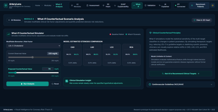Run the what-if analysis
Viewport: 218px width, 112px height.
click(28, 84)
